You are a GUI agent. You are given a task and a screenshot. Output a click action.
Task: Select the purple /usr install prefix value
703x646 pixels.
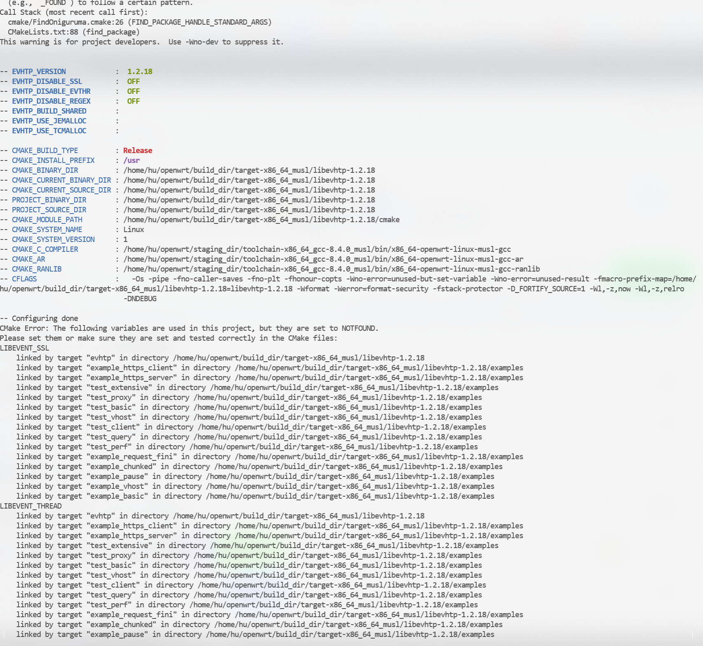pos(131,160)
